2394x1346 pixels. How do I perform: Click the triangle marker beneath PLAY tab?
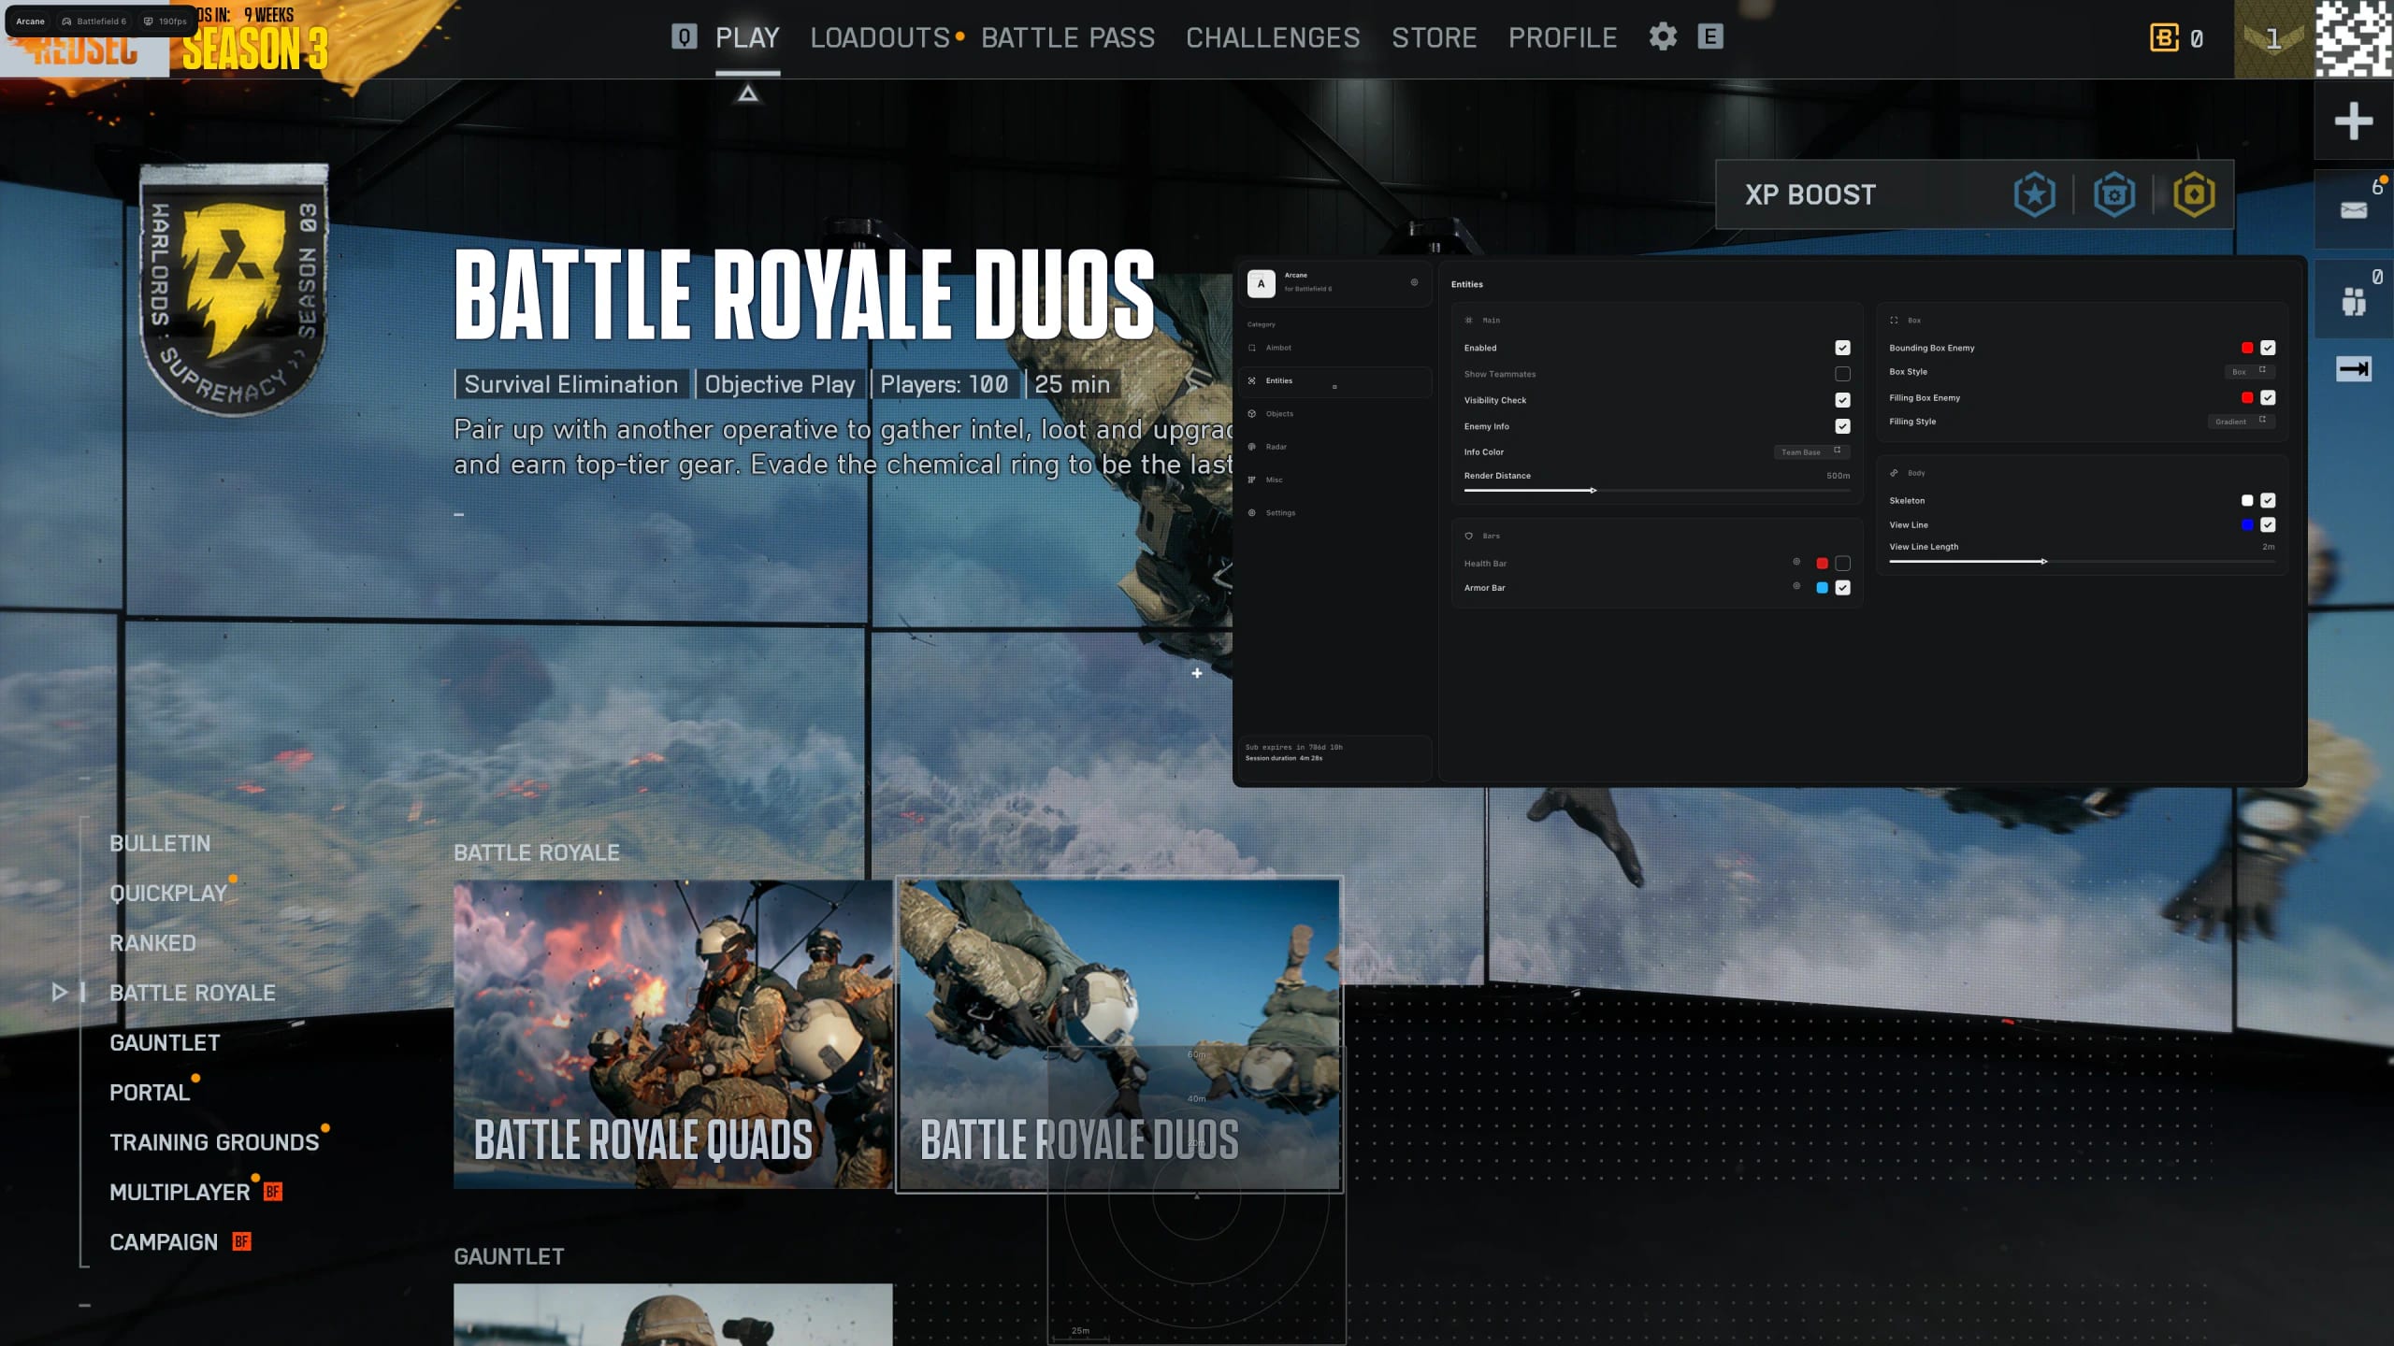747,93
